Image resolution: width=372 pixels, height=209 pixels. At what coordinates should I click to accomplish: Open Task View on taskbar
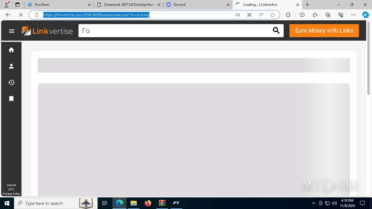[x=105, y=203]
